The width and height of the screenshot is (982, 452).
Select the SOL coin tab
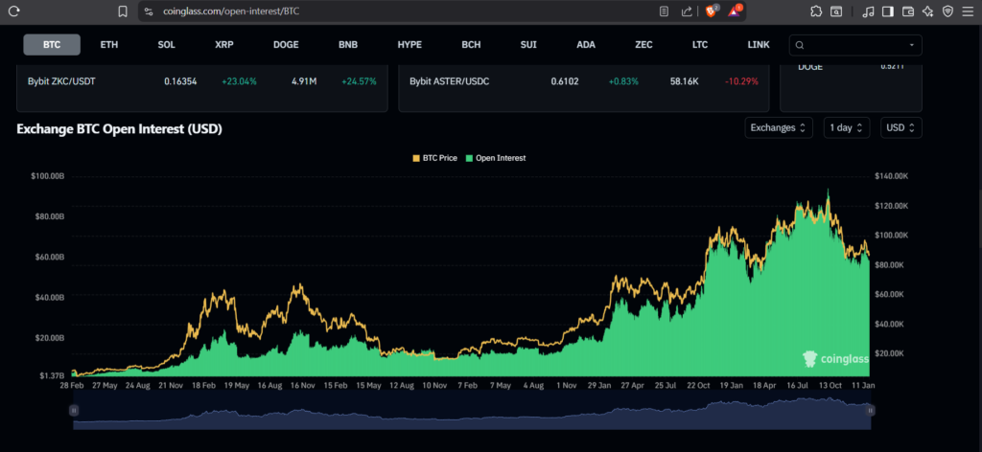pyautogui.click(x=167, y=45)
